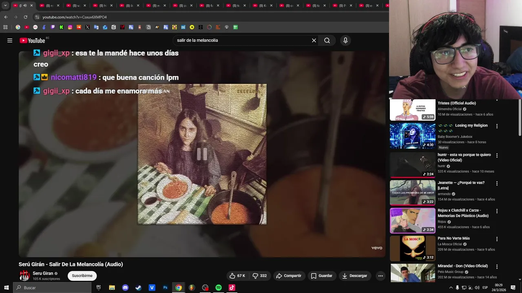The image size is (522, 293).
Task: Reload the page with the refresh button
Action: tap(25, 17)
